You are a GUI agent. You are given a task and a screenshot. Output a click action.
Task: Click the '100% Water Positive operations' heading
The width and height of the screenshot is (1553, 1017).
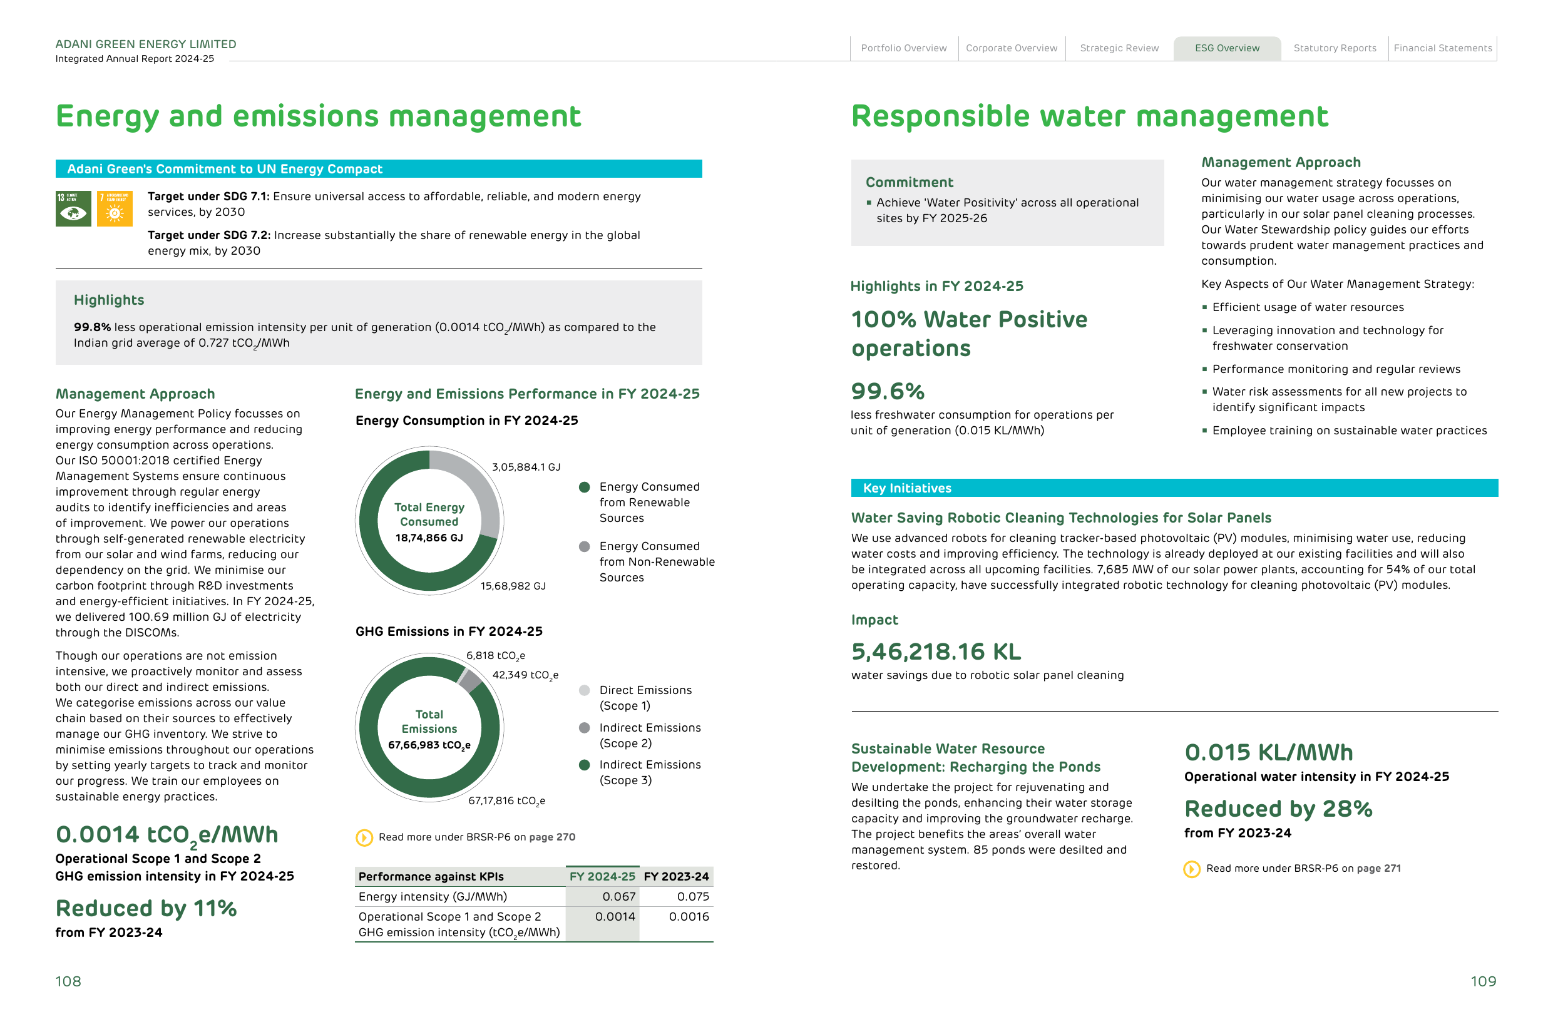969,334
